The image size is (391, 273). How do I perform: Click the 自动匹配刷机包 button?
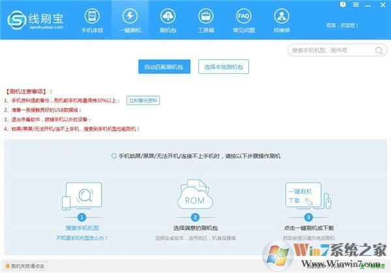coord(164,67)
